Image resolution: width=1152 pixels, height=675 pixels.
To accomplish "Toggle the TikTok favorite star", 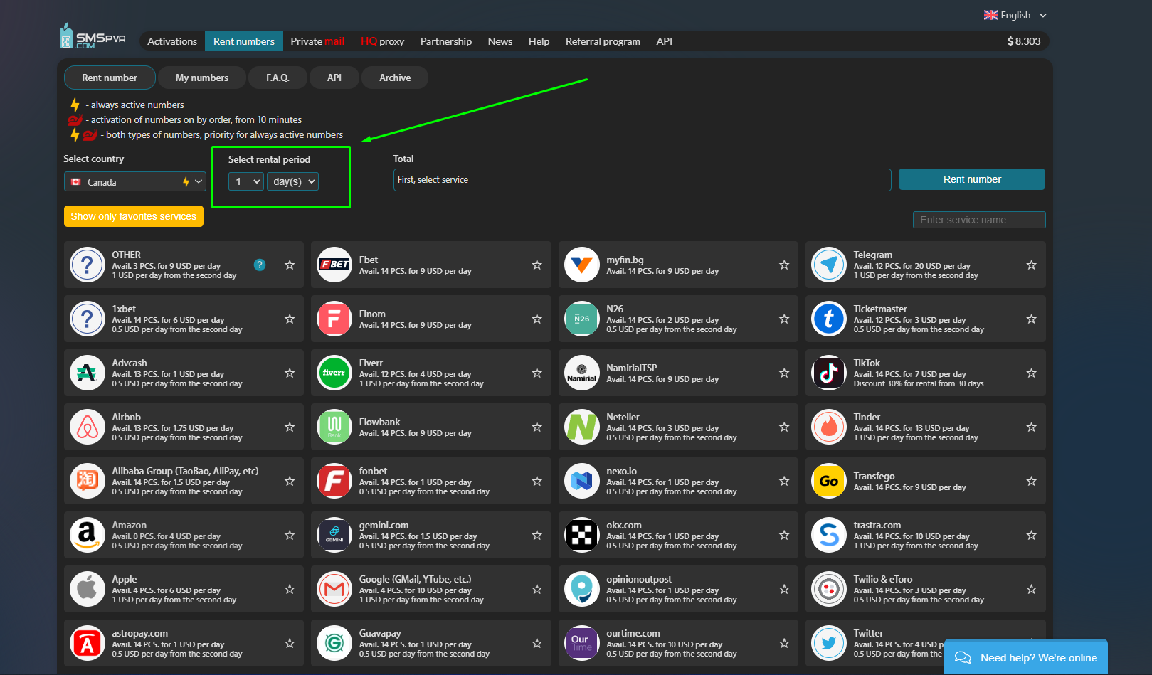I will click(1031, 373).
